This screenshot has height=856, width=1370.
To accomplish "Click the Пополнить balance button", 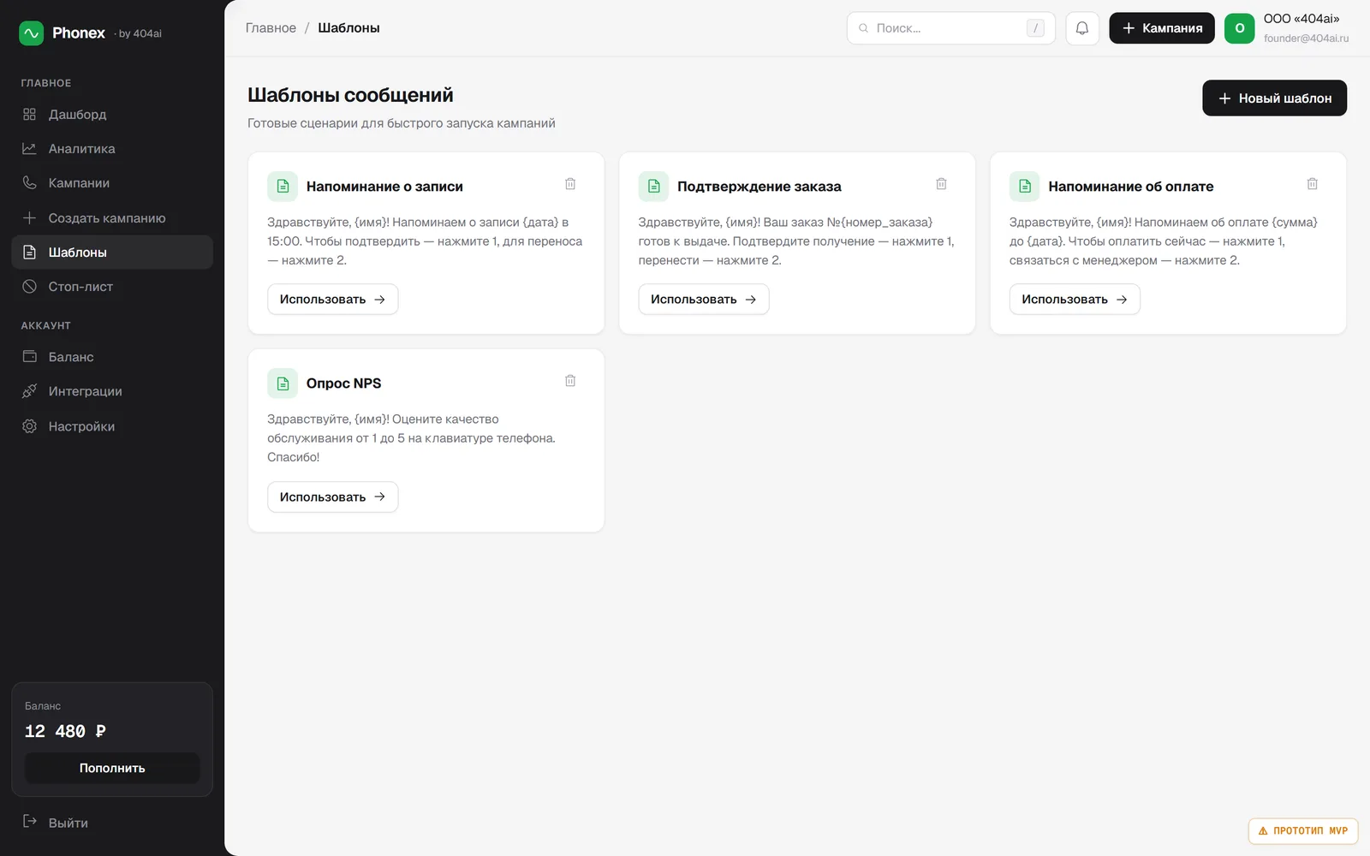I will 112,768.
